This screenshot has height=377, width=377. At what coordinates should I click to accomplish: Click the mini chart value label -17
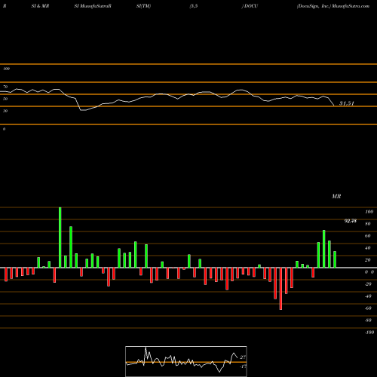(x=243, y=366)
